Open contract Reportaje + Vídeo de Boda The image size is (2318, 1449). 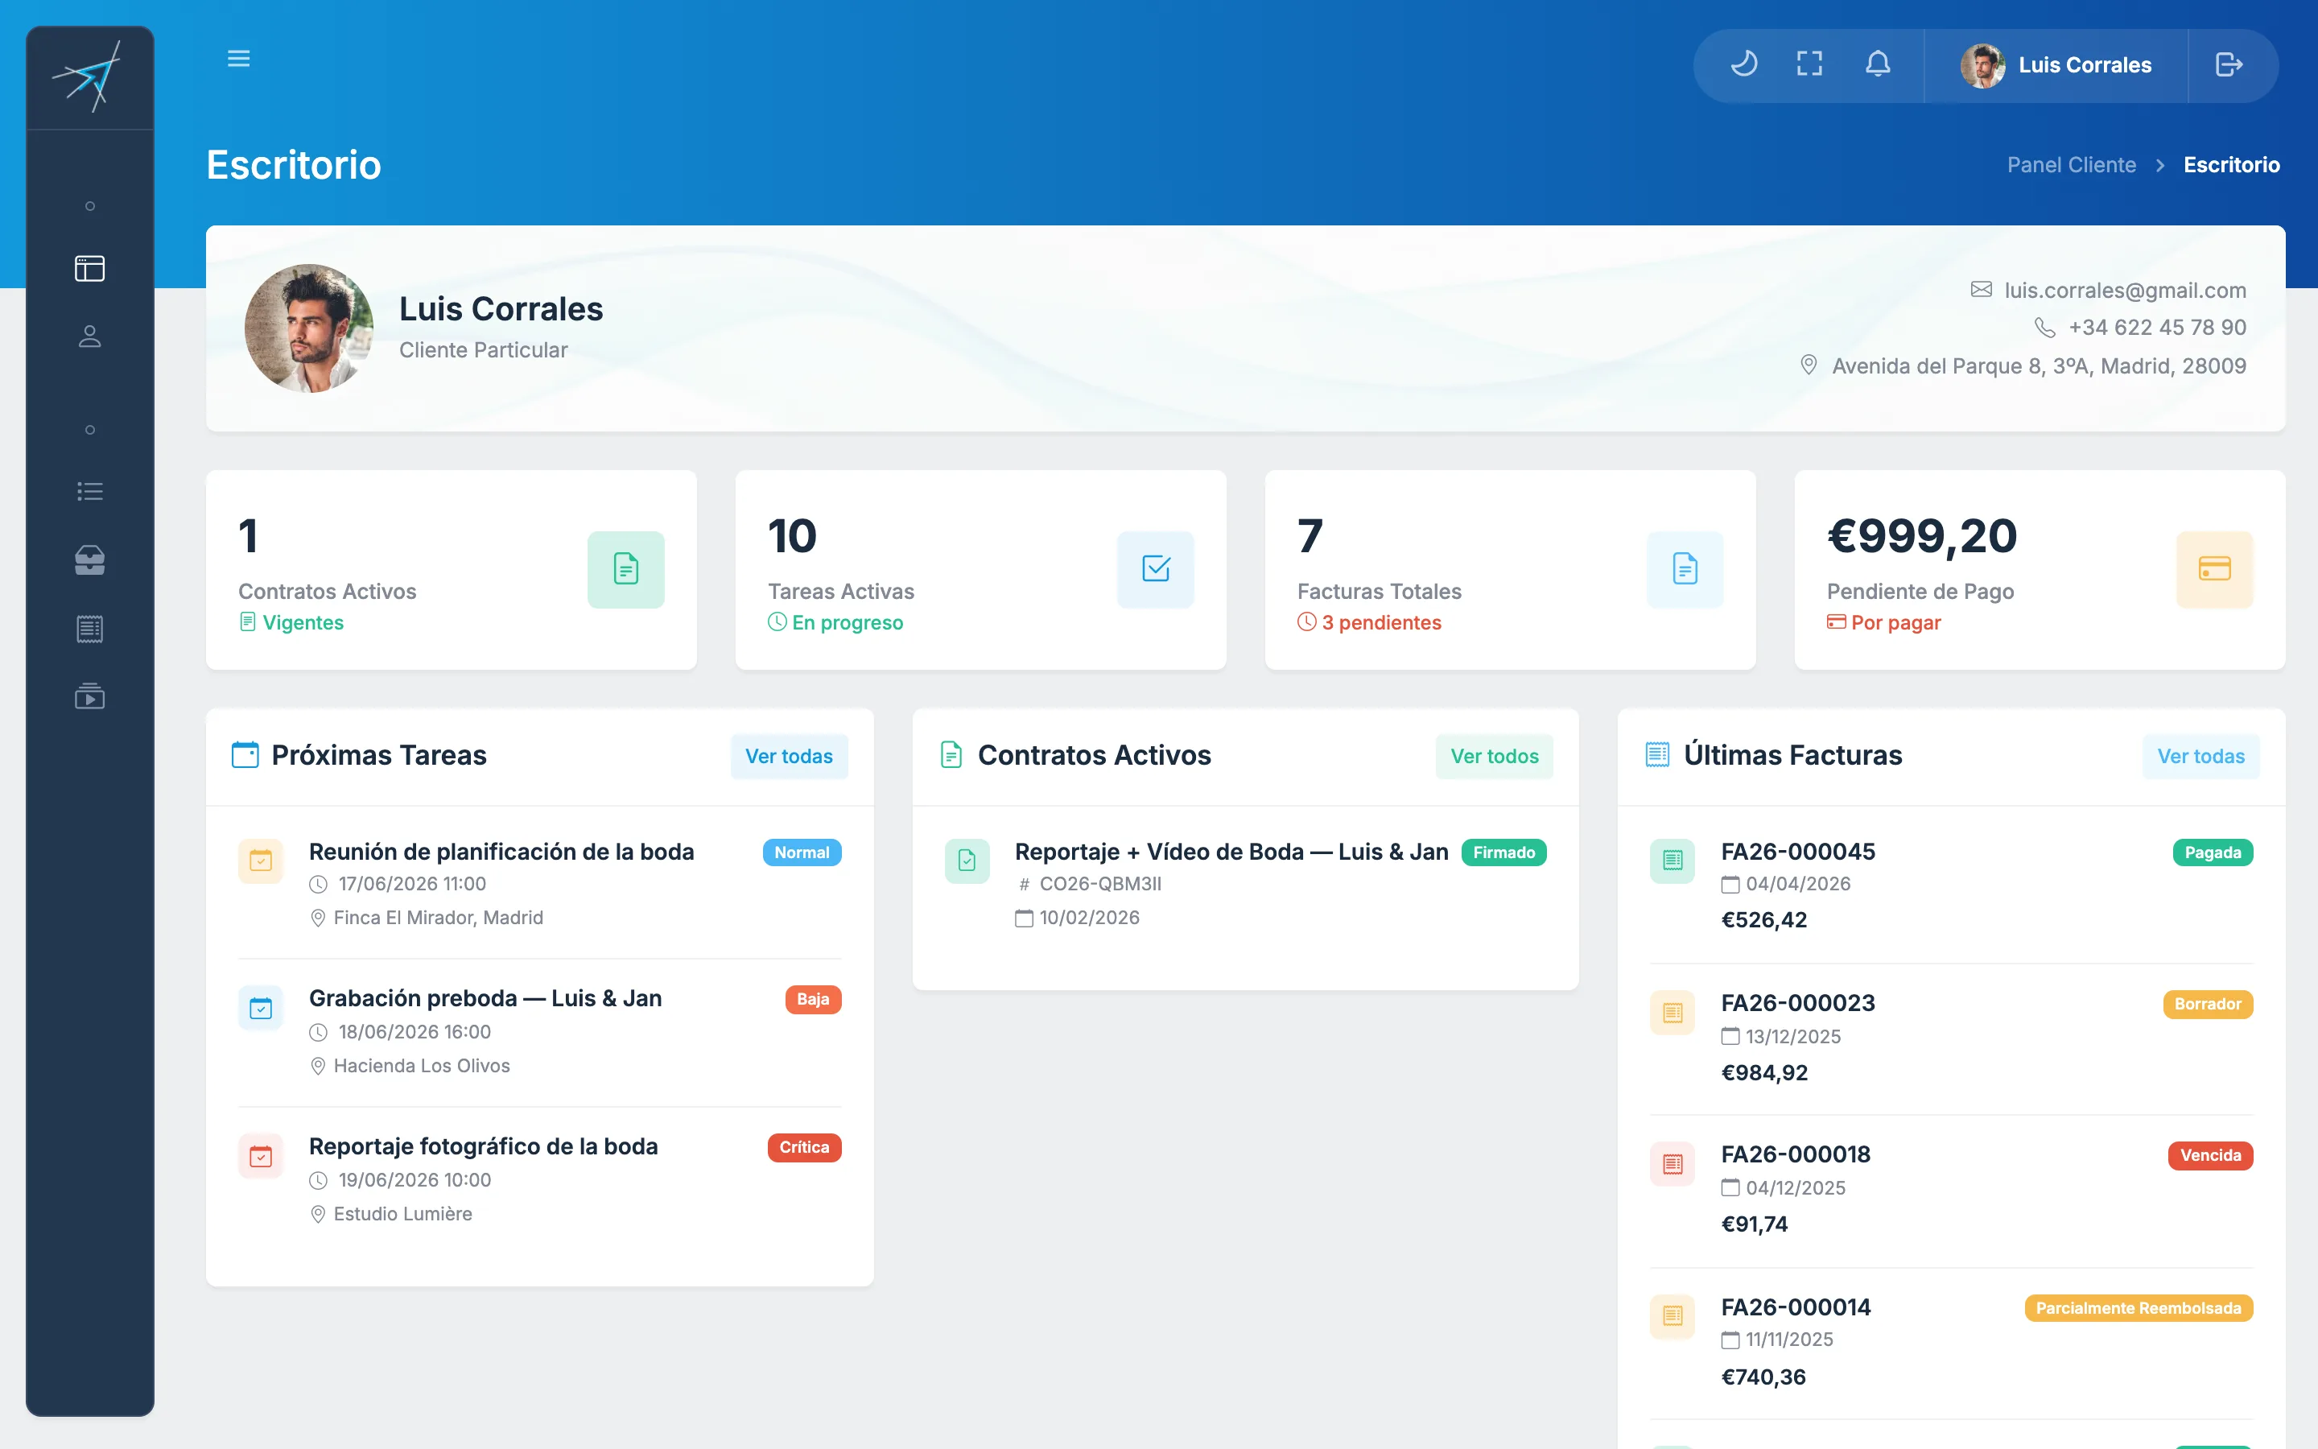[1231, 852]
